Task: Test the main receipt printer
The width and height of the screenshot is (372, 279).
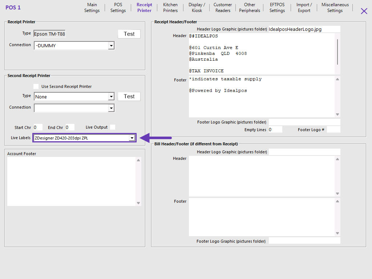Action: 129,34
